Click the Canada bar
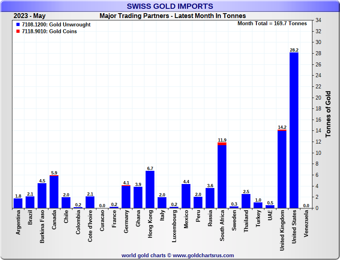Image resolution: width=340 pixels, height=260 pixels. 54,192
